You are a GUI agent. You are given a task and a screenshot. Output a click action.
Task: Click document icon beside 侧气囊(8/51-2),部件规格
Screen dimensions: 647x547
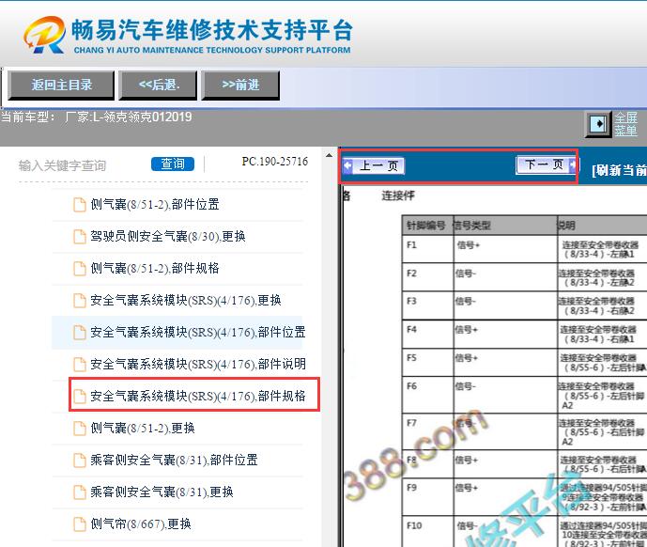point(79,268)
